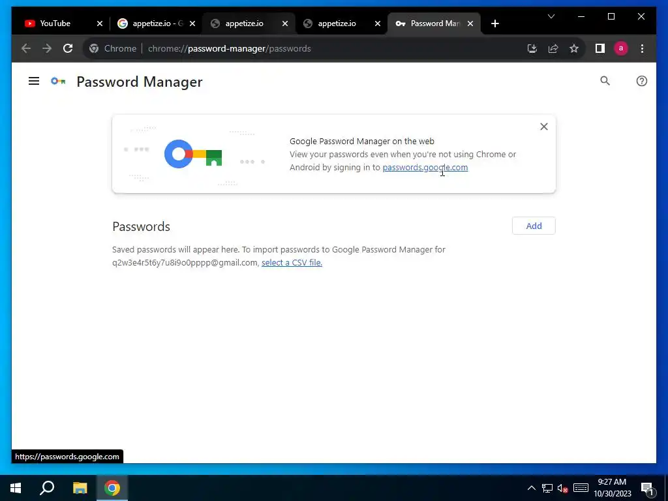Open network status tray icon
This screenshot has height=501, width=668.
547,488
